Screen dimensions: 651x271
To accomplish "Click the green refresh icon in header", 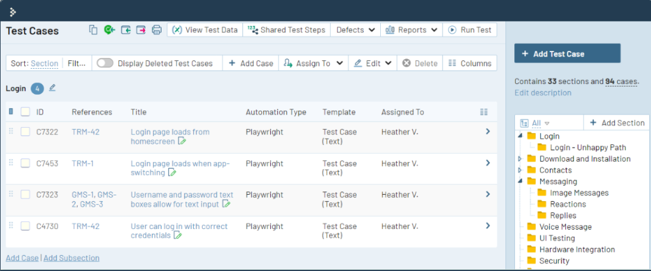I will tap(109, 30).
